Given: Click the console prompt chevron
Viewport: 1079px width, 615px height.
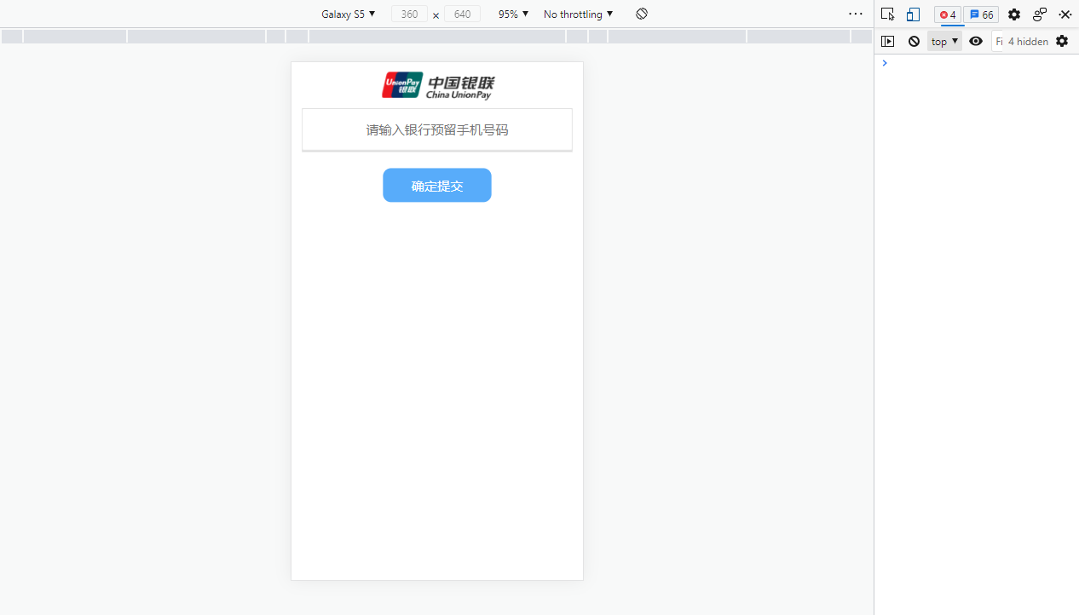Looking at the screenshot, I should coord(885,63).
